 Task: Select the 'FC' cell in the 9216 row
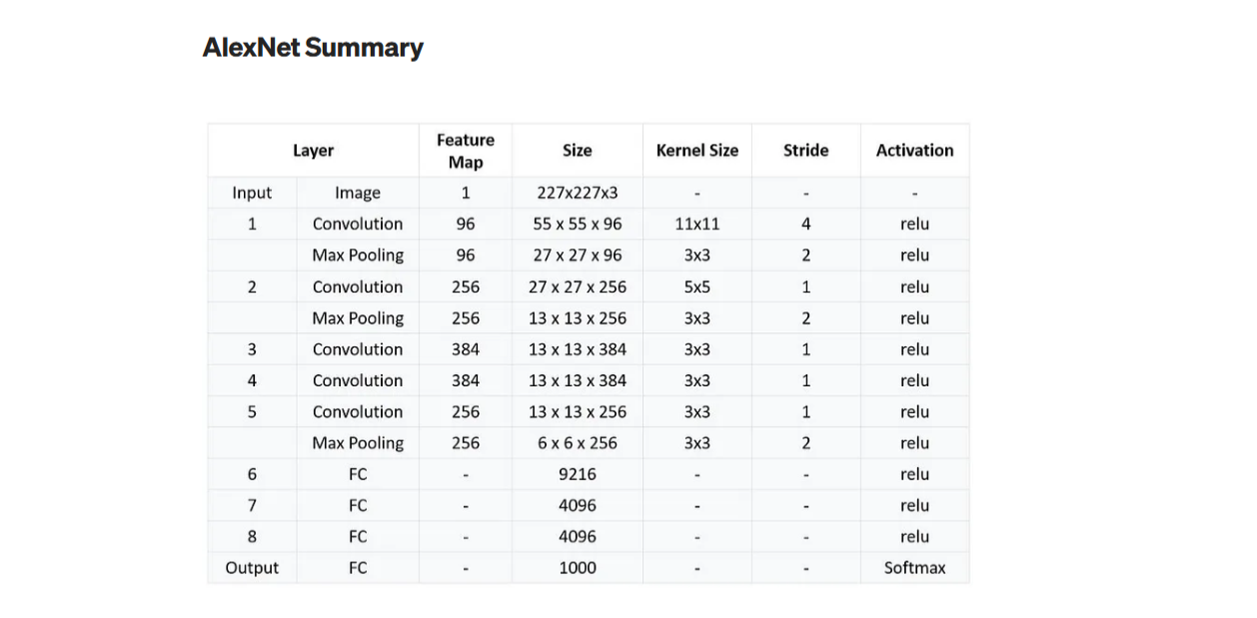358,474
